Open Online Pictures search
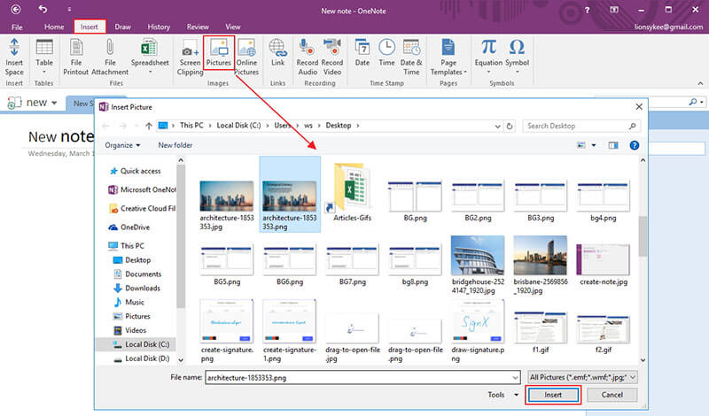709x416 pixels. click(246, 57)
